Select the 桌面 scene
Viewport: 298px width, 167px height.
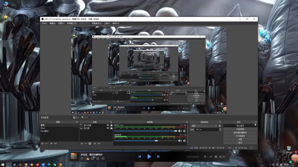59,125
